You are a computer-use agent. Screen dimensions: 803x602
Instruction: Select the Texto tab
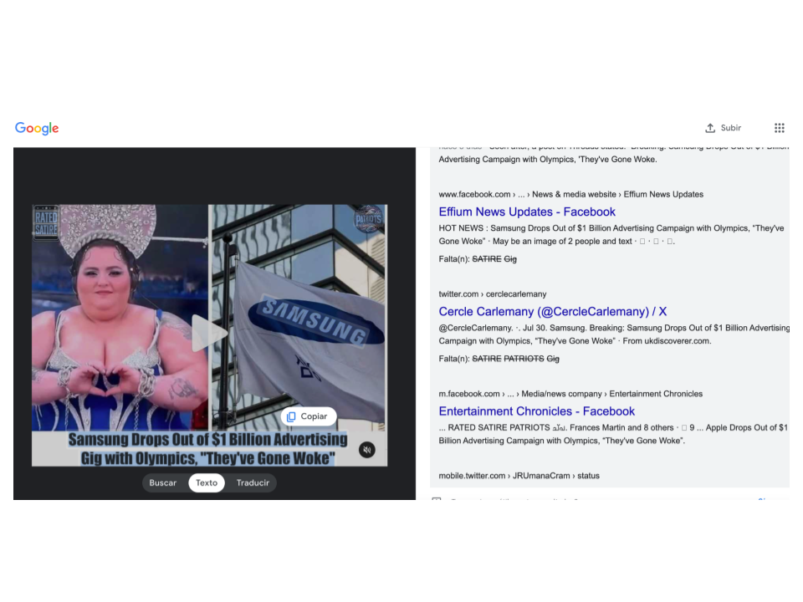207,482
